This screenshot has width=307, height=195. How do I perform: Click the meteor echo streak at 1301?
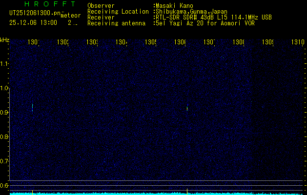(33, 108)
